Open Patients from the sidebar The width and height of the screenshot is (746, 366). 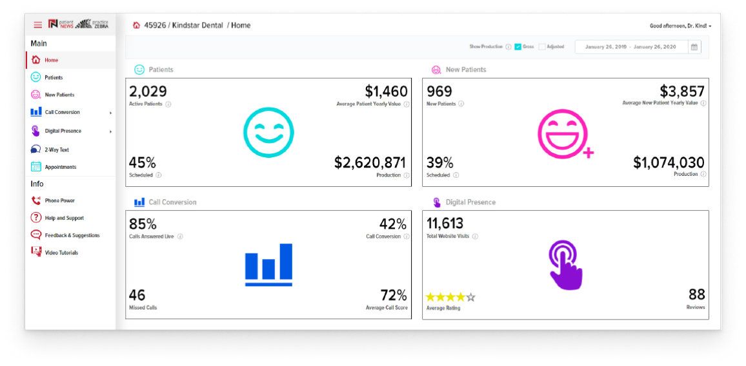pyautogui.click(x=71, y=77)
